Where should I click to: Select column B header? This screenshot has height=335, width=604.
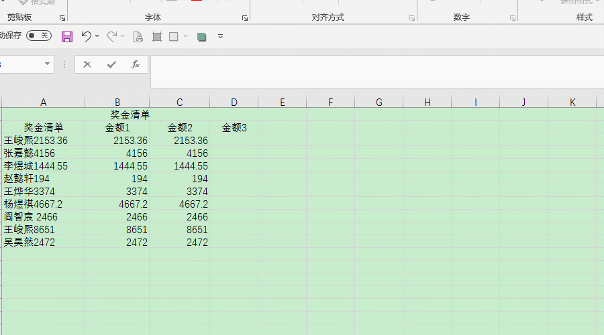(x=117, y=103)
